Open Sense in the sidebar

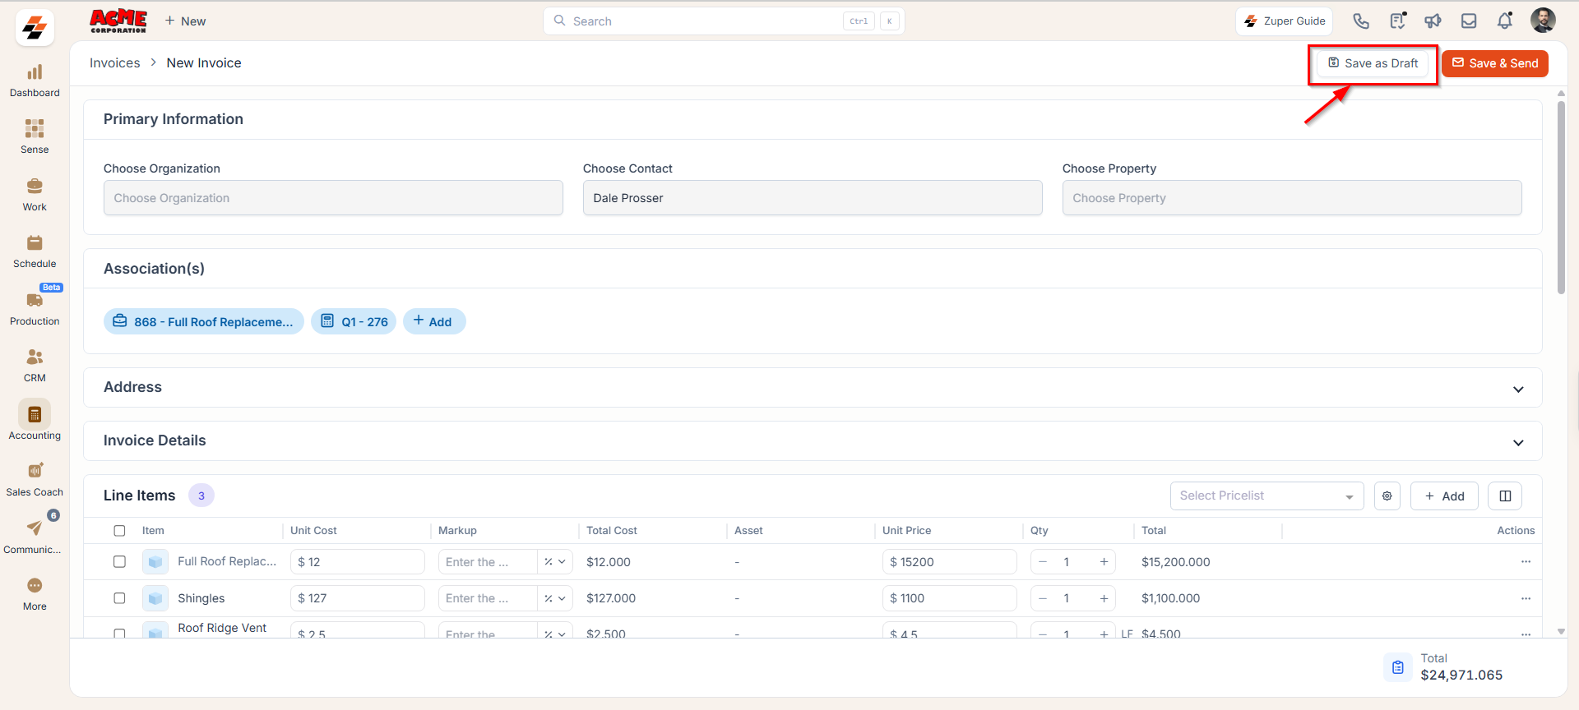point(35,138)
